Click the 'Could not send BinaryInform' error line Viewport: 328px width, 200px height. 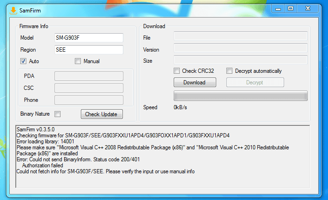[78, 159]
